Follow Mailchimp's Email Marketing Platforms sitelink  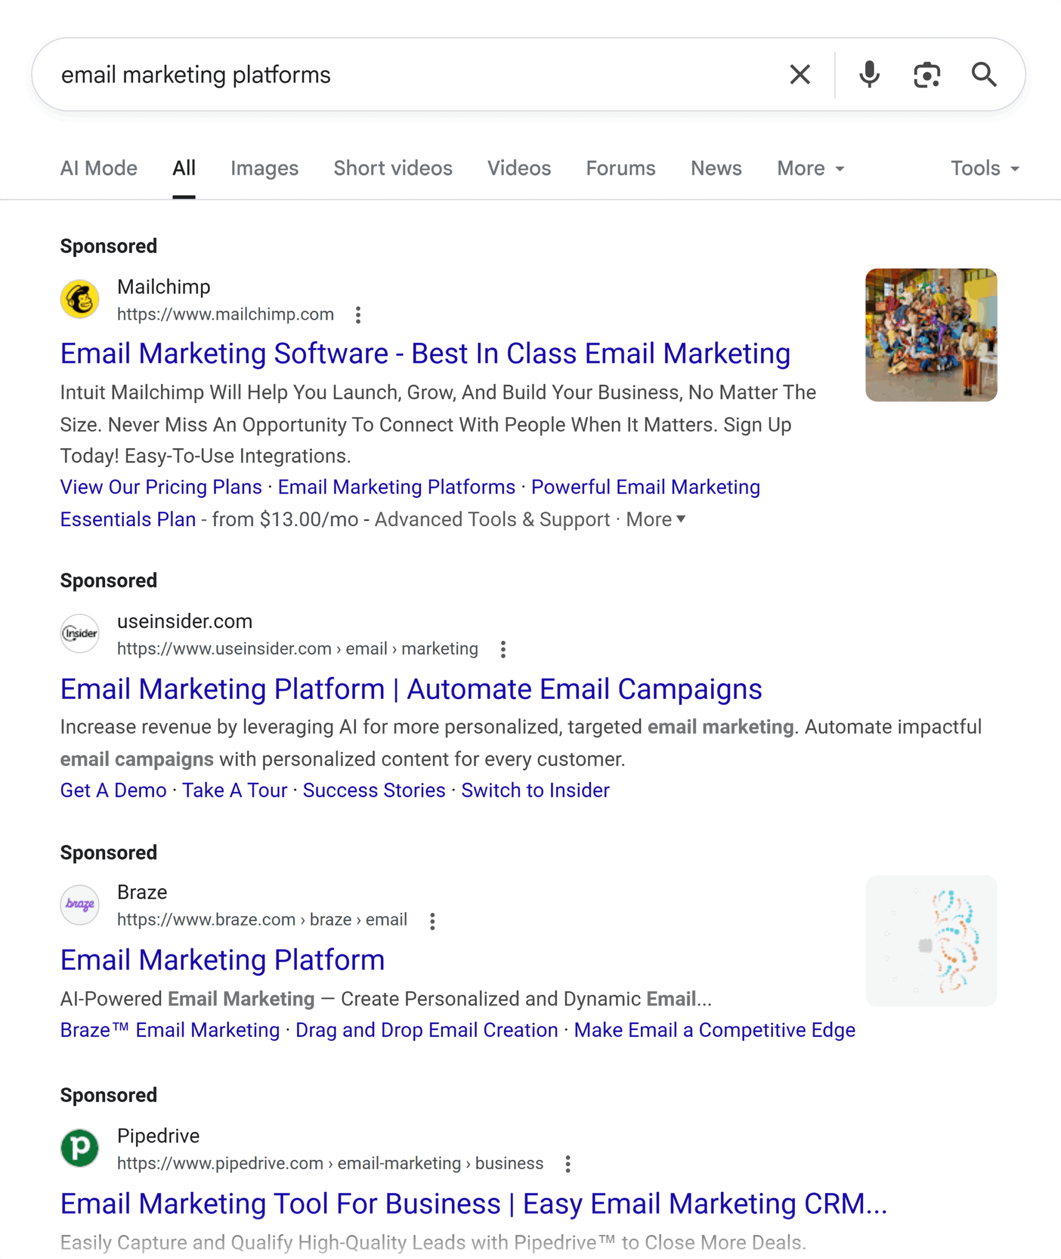point(396,487)
